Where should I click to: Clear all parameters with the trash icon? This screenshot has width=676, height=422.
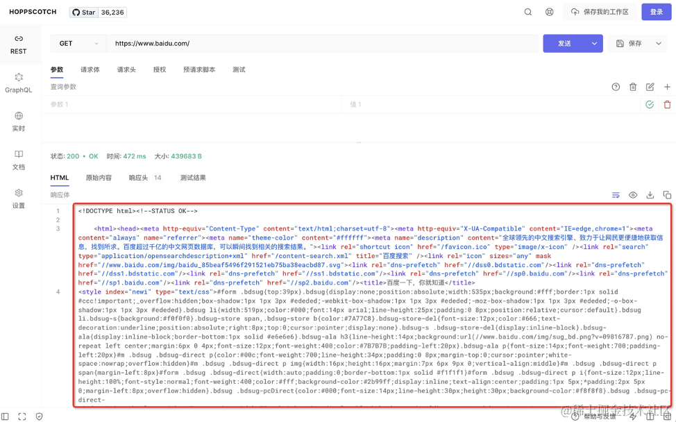pyautogui.click(x=633, y=87)
